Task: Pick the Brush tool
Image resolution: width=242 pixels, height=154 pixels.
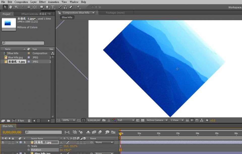Action: pyautogui.click(x=60, y=7)
